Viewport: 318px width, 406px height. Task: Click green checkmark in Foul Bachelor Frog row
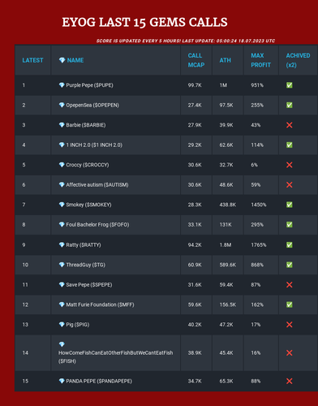point(290,224)
